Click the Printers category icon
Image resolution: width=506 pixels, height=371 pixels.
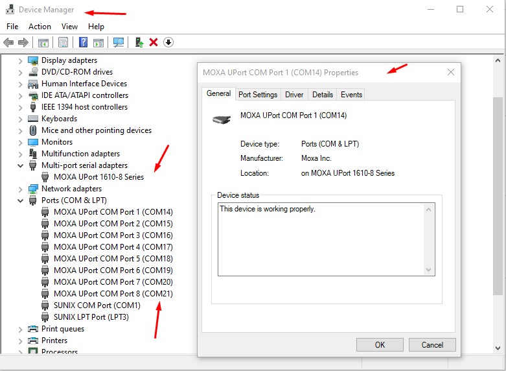(33, 341)
